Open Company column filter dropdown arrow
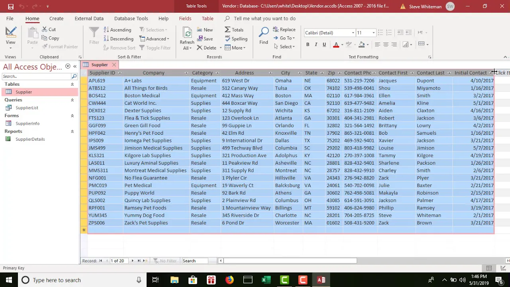The image size is (510, 287). tap(186, 73)
